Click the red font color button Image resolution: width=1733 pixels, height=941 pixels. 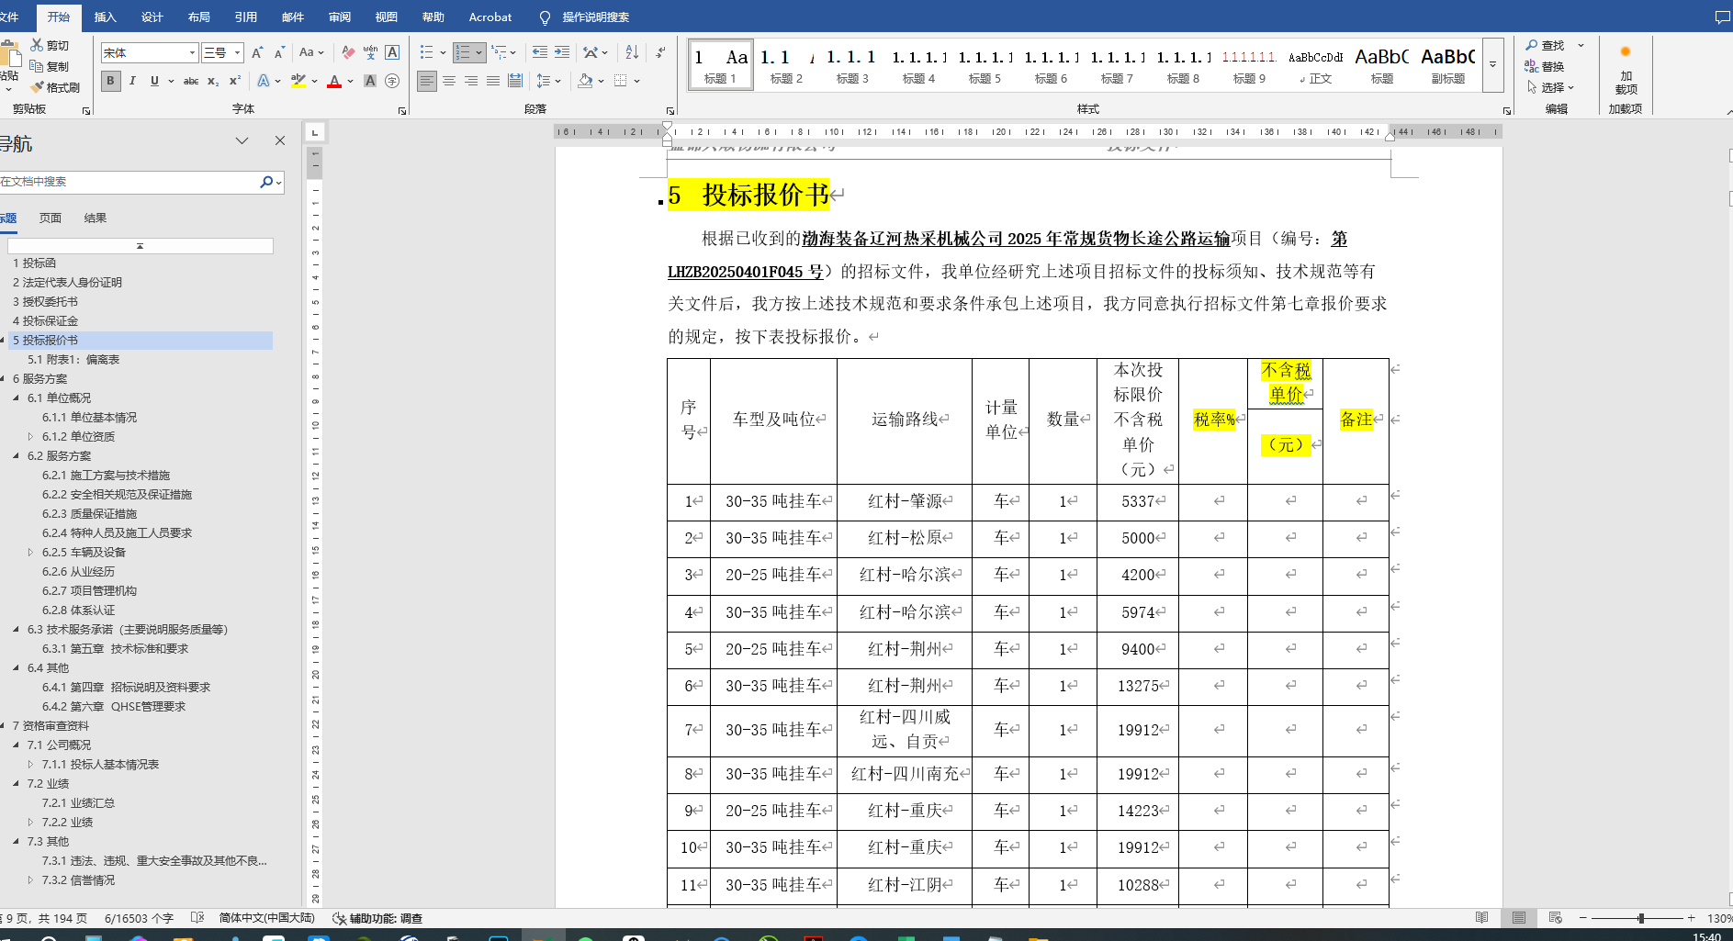334,81
